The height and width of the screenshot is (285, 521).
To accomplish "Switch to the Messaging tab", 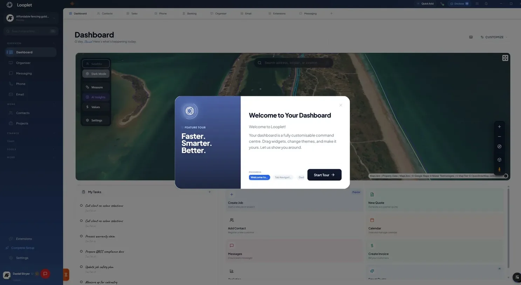I will (x=308, y=13).
